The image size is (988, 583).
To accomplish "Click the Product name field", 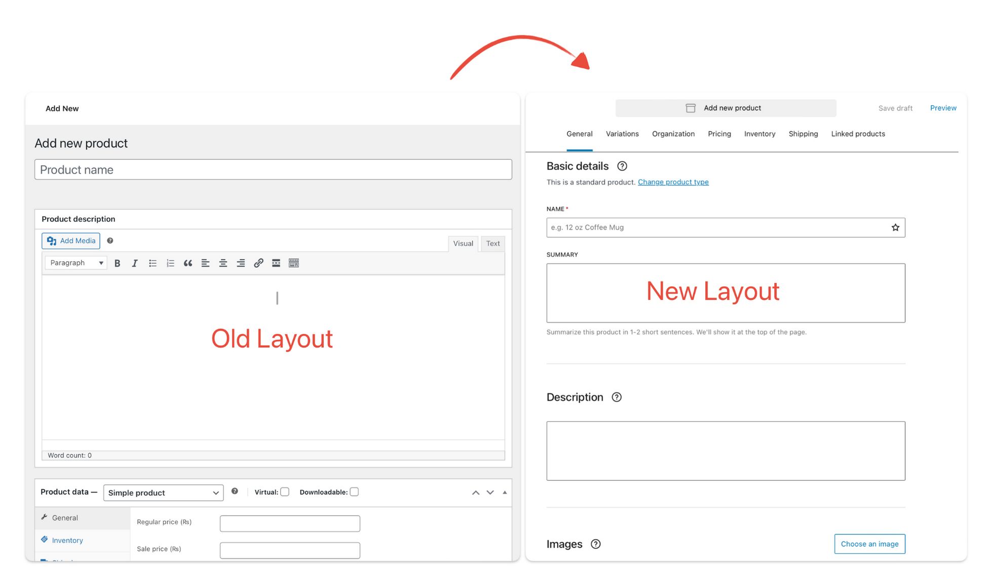I will 273,170.
